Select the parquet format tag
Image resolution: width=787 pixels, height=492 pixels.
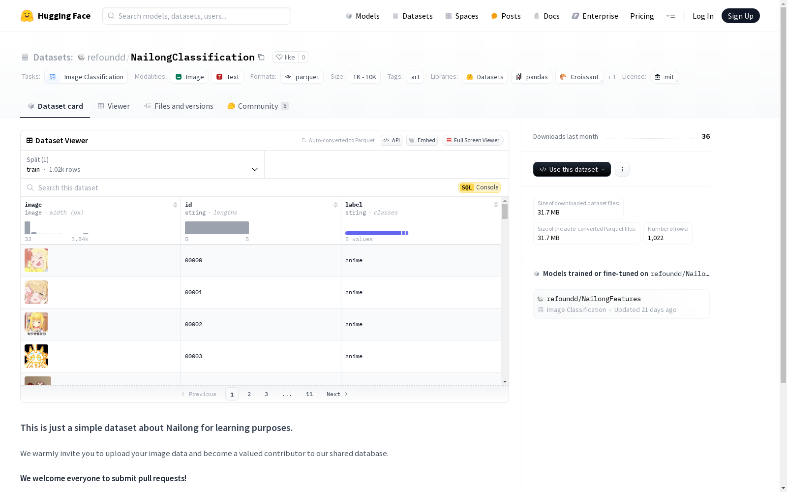[x=302, y=77]
